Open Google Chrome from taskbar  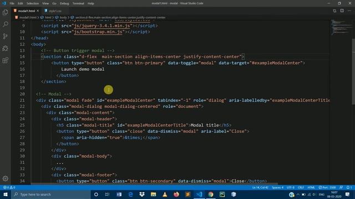coord(211,194)
